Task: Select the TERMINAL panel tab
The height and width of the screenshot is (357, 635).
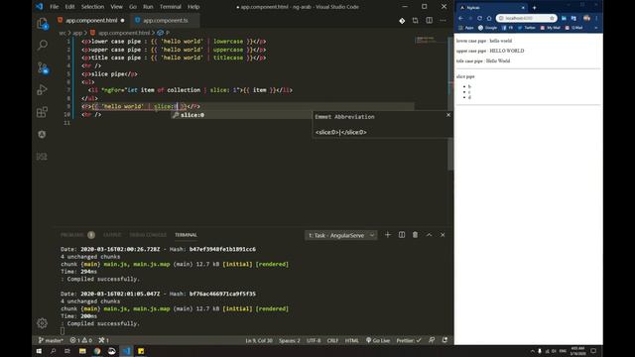Action: click(x=186, y=235)
